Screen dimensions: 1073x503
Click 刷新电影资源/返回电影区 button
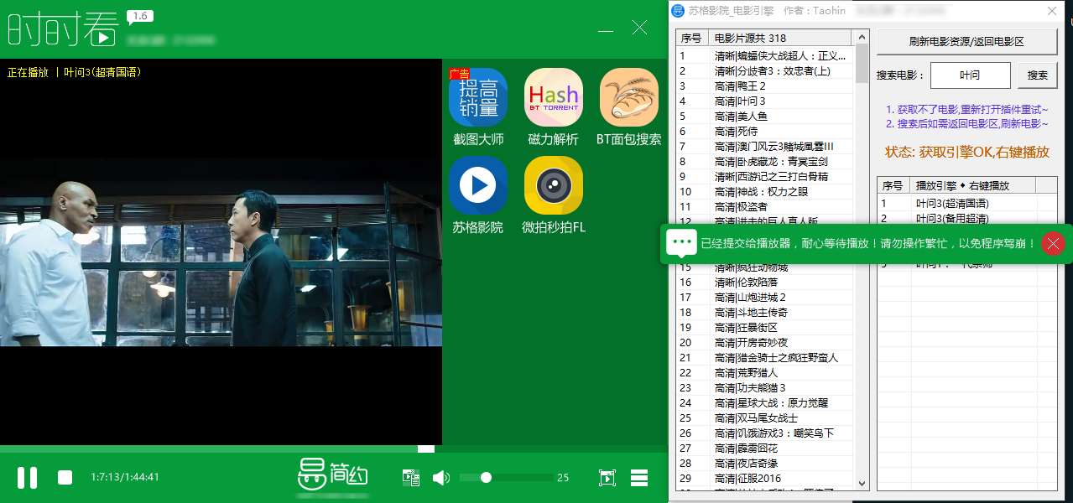click(x=966, y=41)
